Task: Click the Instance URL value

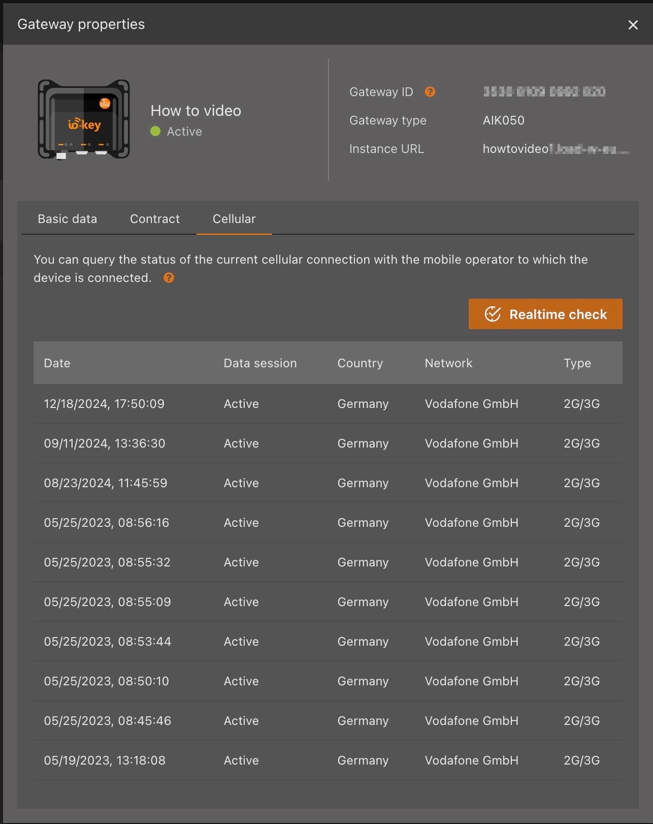Action: point(556,149)
